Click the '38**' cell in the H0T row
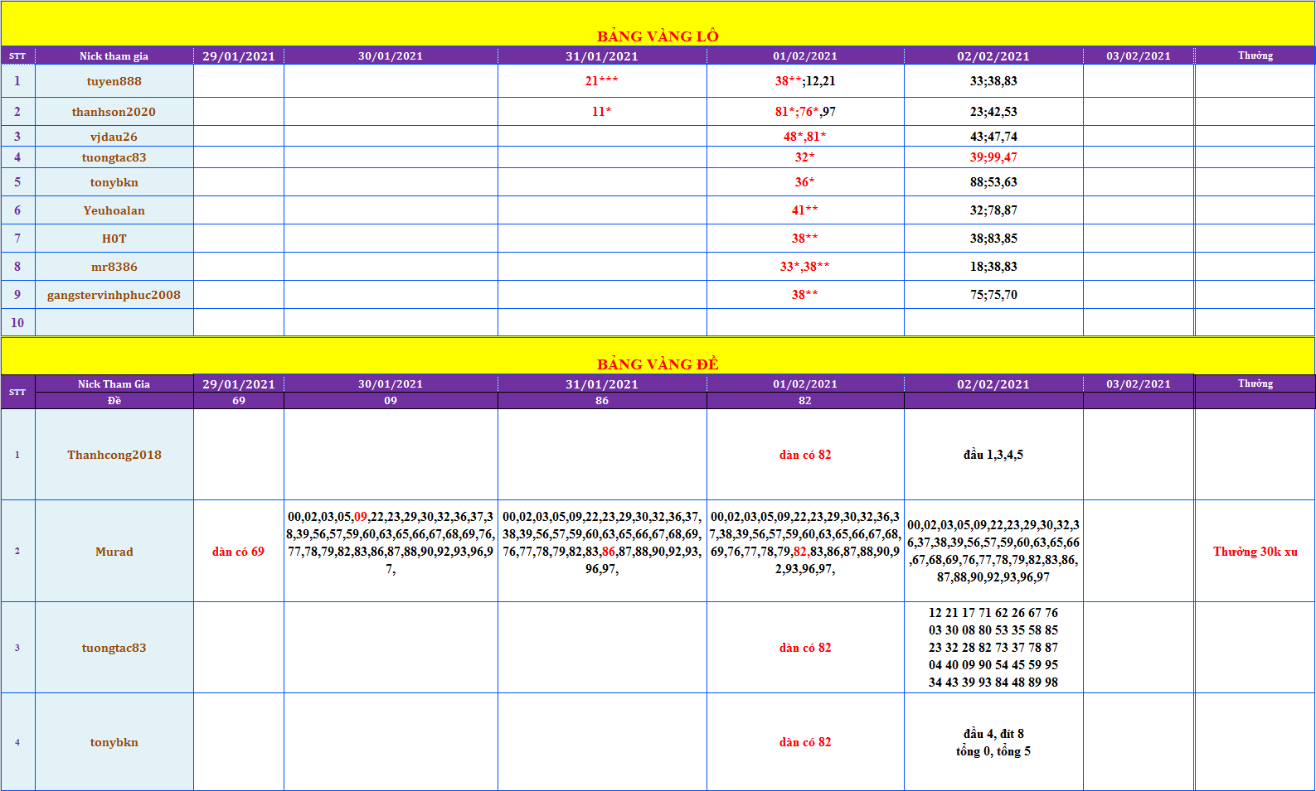This screenshot has height=791, width=1316. coord(805,239)
